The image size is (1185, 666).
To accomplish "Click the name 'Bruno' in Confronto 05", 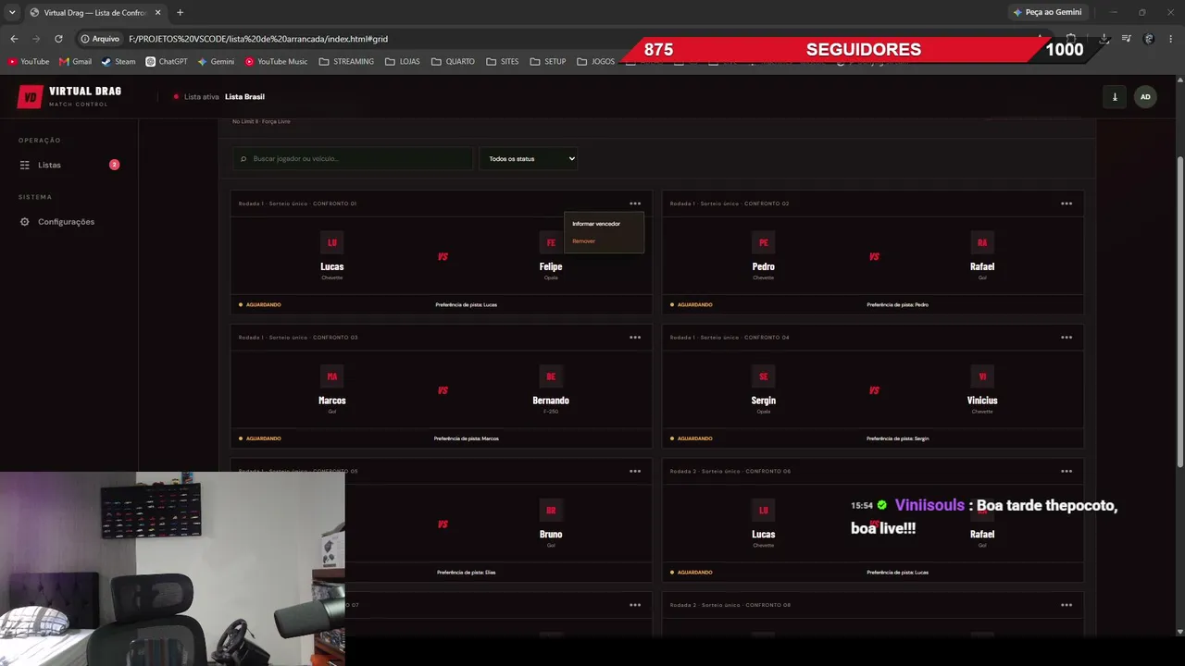I will click(x=551, y=535).
